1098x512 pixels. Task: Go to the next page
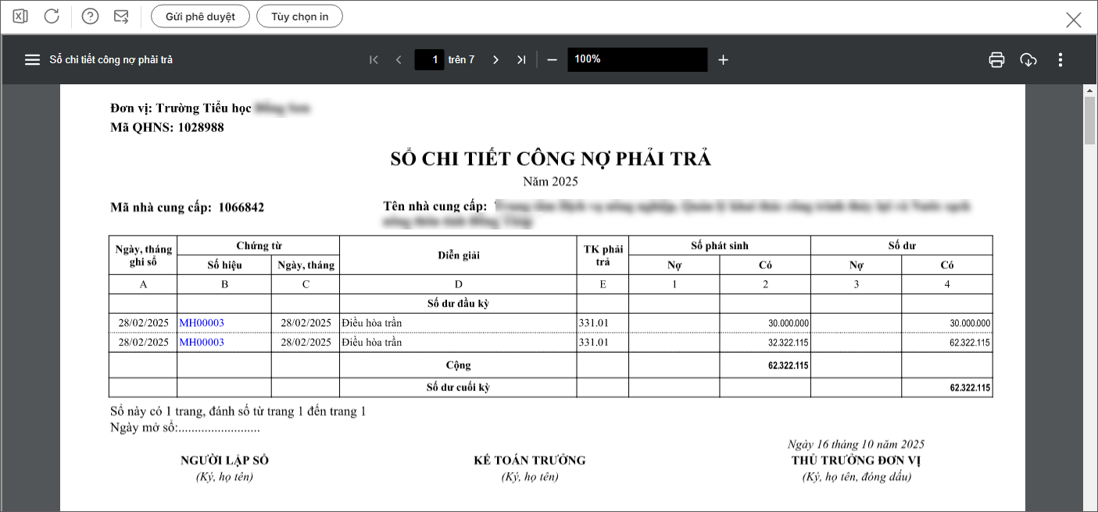[x=495, y=59]
